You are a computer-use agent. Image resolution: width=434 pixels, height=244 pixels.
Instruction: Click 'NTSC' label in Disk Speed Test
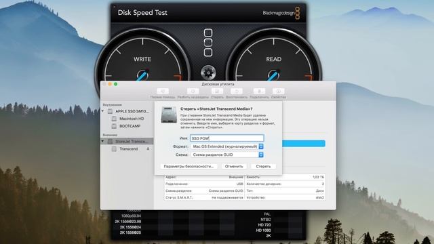[x=266, y=220]
